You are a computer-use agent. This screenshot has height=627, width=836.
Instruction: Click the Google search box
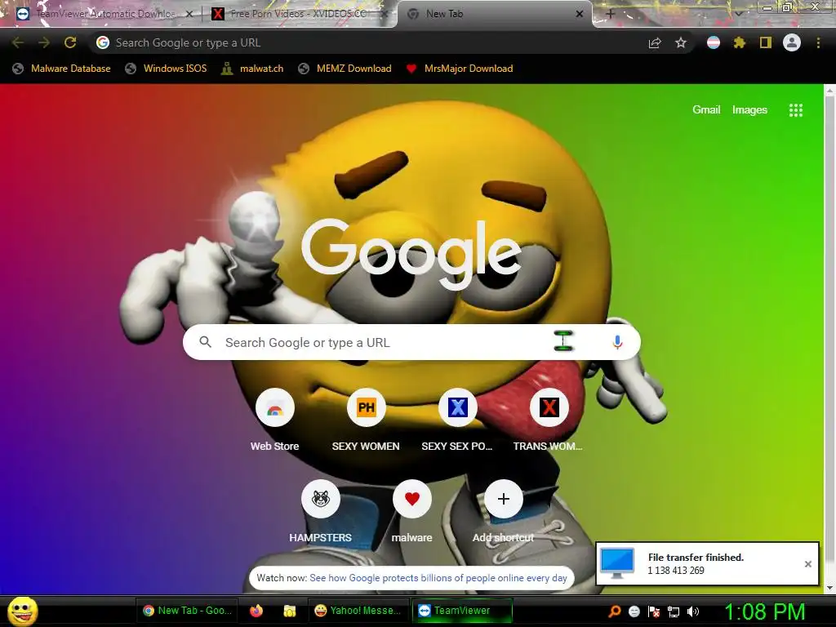pyautogui.click(x=411, y=342)
